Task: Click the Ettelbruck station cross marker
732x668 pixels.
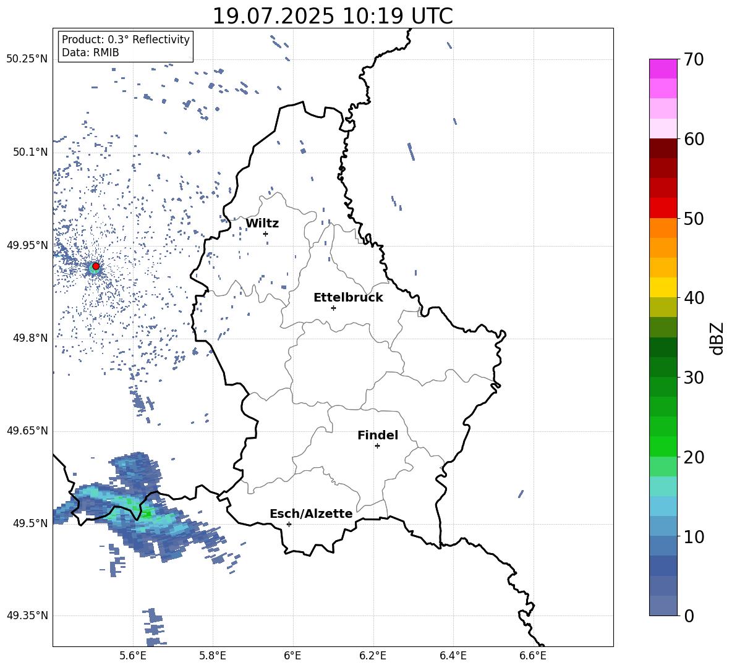Action: [333, 308]
